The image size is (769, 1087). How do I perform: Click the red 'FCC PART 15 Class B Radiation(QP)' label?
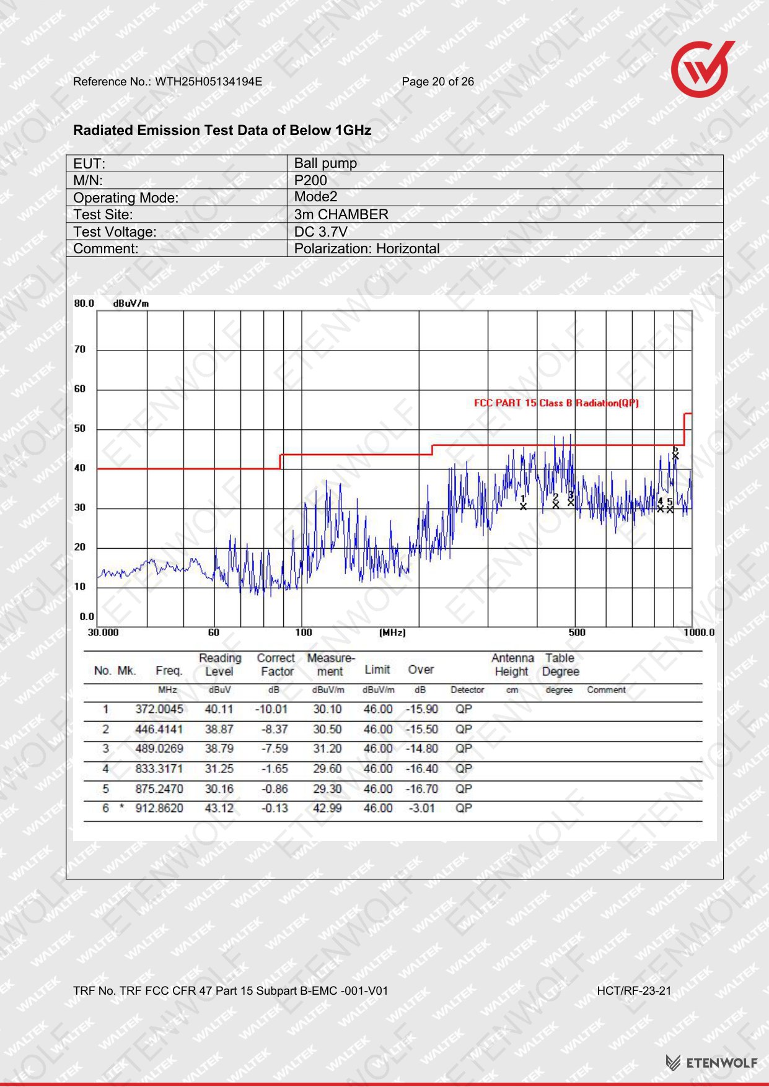pyautogui.click(x=556, y=403)
